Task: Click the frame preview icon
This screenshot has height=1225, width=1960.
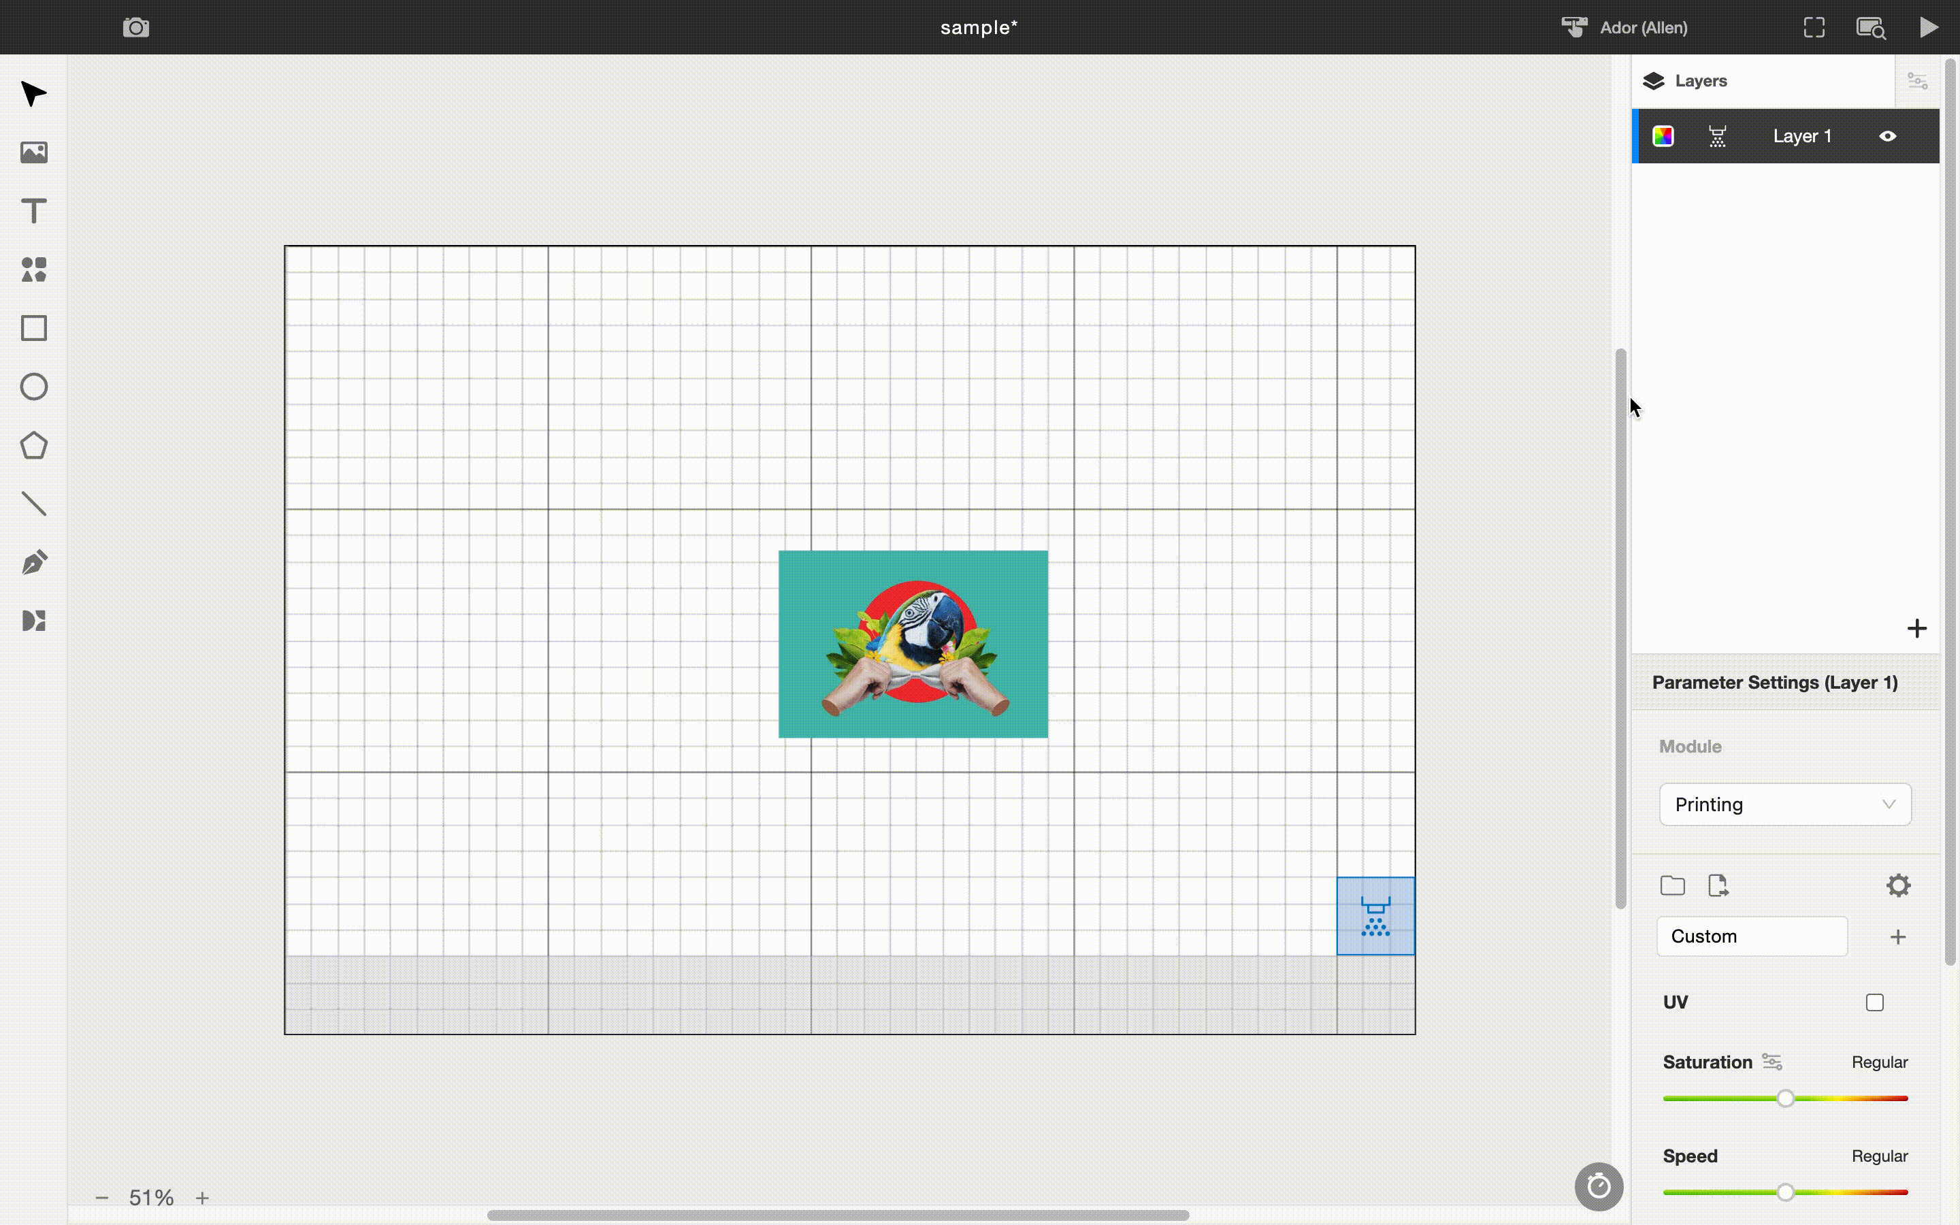Action: (x=1814, y=27)
